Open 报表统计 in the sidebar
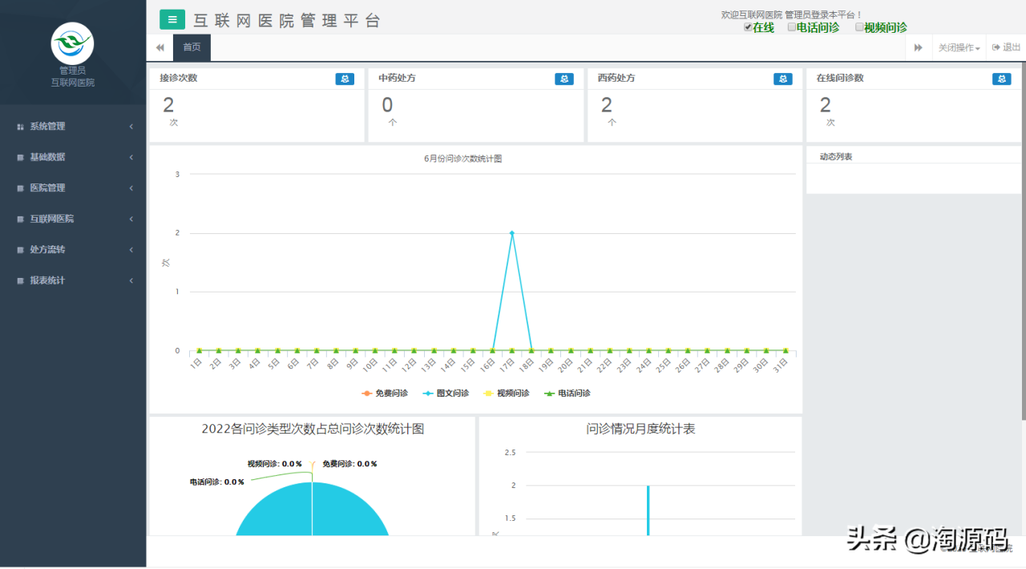The height and width of the screenshot is (569, 1026). coord(73,280)
